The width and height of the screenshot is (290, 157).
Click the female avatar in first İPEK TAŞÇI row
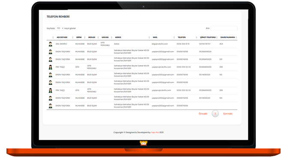(50, 67)
